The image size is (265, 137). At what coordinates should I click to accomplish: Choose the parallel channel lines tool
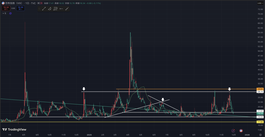[55, 9]
